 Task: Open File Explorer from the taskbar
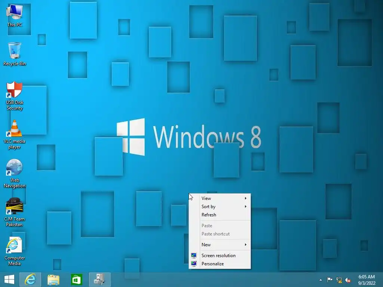[53, 280]
